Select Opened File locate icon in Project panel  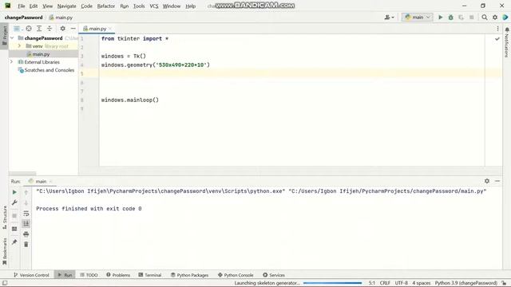29,29
